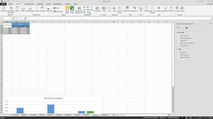
Task: Collapse the Linie section
Action: pos(177,49)
